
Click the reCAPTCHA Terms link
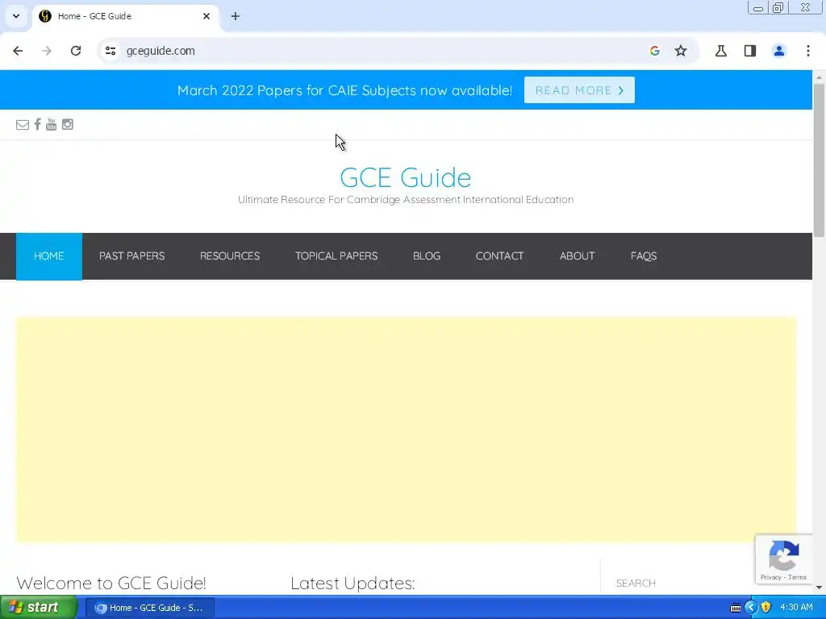point(797,577)
